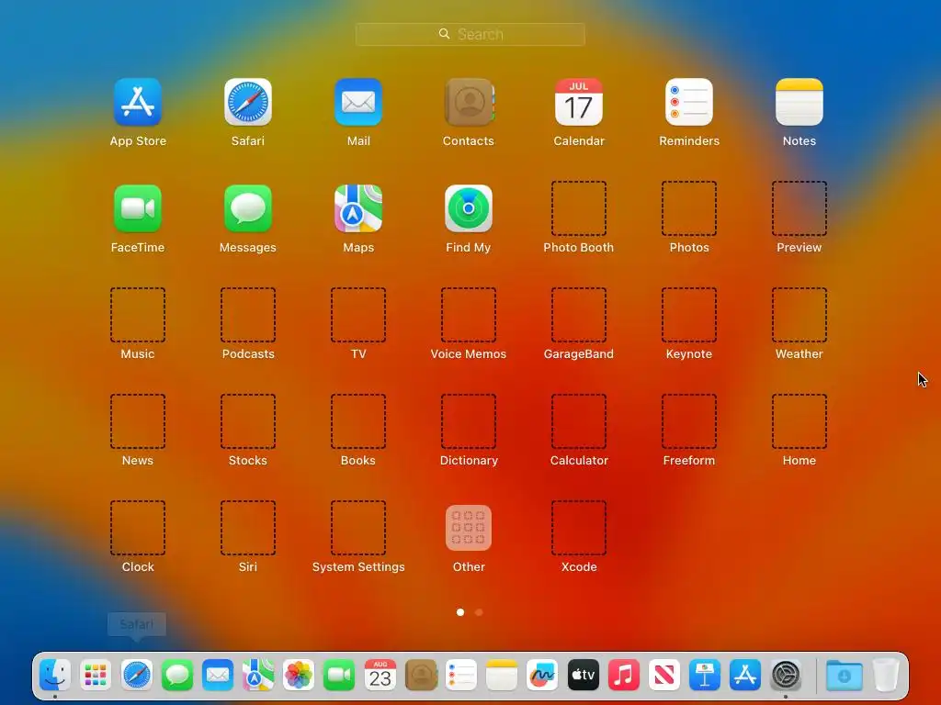941x705 pixels.
Task: Open the Photo Booth placeholder icon
Action: click(x=579, y=208)
